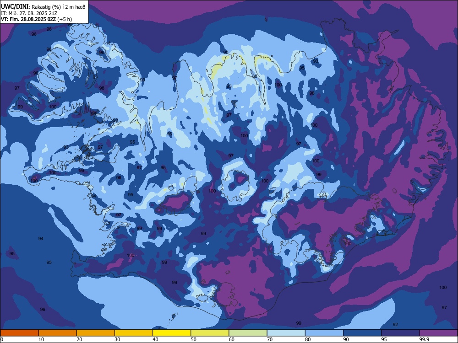Image resolution: width=458 pixels, height=343 pixels.
Task: Click the legend scale label '95'
Action: point(384,339)
